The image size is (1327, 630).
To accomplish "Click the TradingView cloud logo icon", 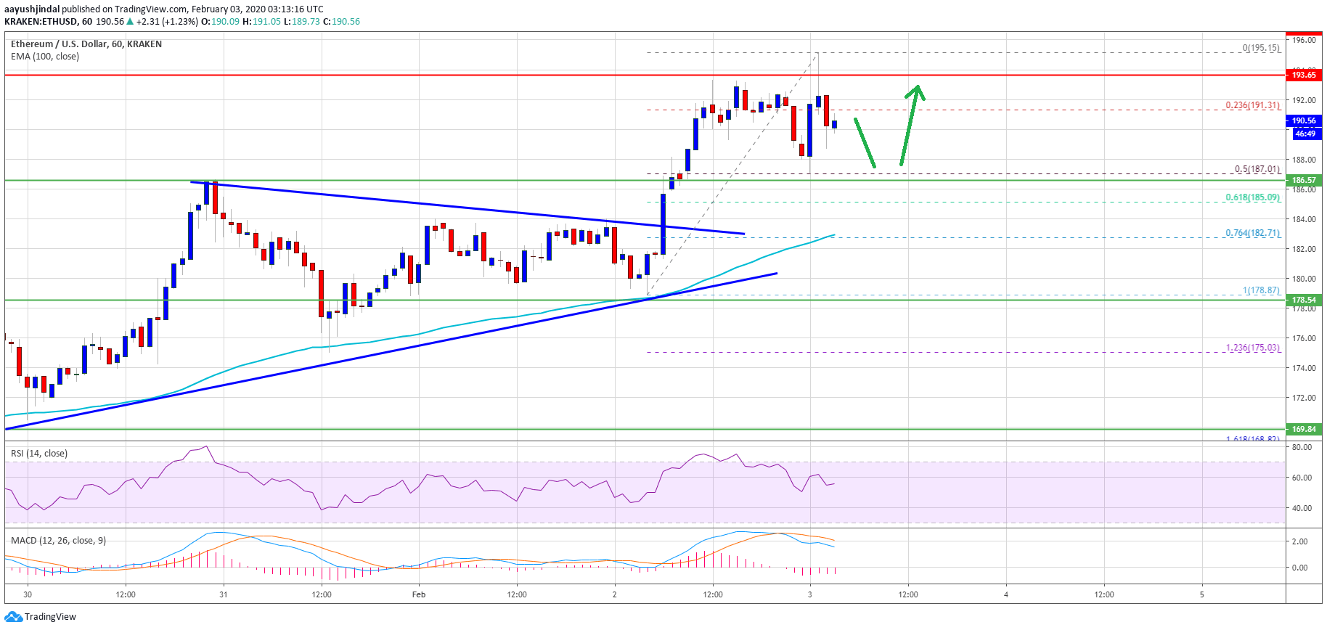I will [x=13, y=616].
